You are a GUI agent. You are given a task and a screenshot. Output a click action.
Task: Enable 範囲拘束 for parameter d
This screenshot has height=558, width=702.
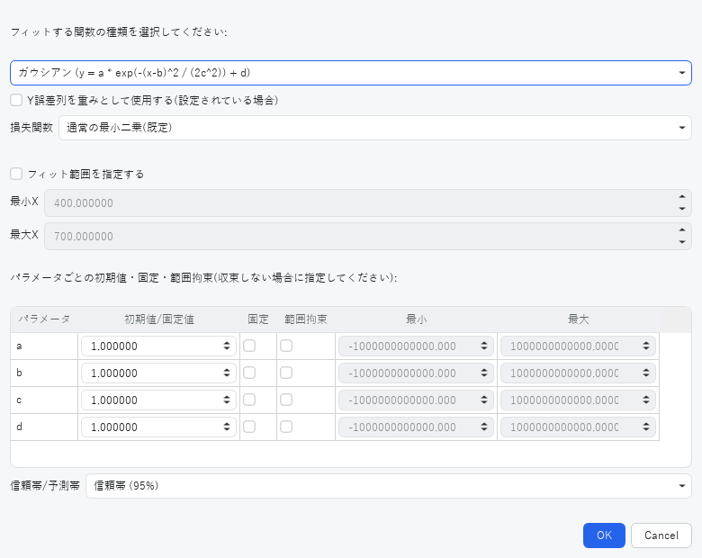coord(286,427)
